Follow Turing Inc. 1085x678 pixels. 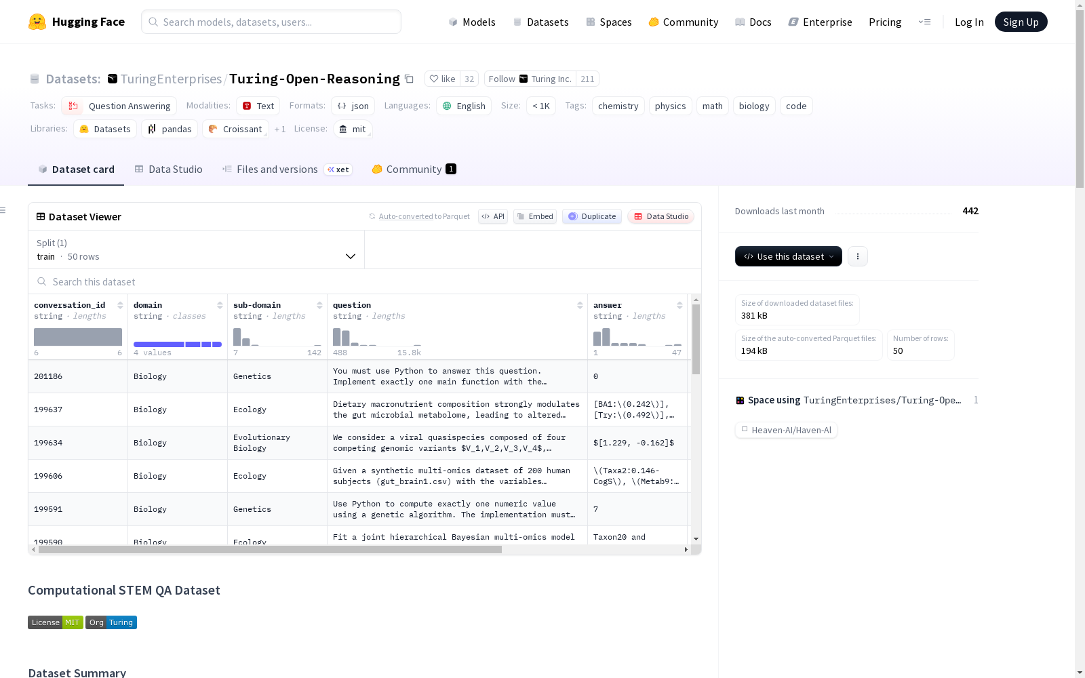[530, 79]
